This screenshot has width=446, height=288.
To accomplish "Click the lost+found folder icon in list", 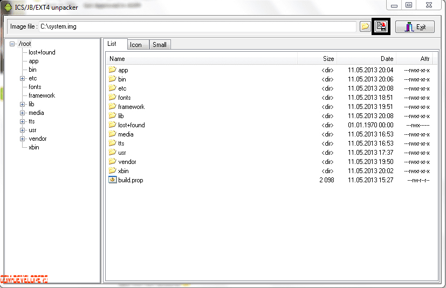I will tap(112, 125).
